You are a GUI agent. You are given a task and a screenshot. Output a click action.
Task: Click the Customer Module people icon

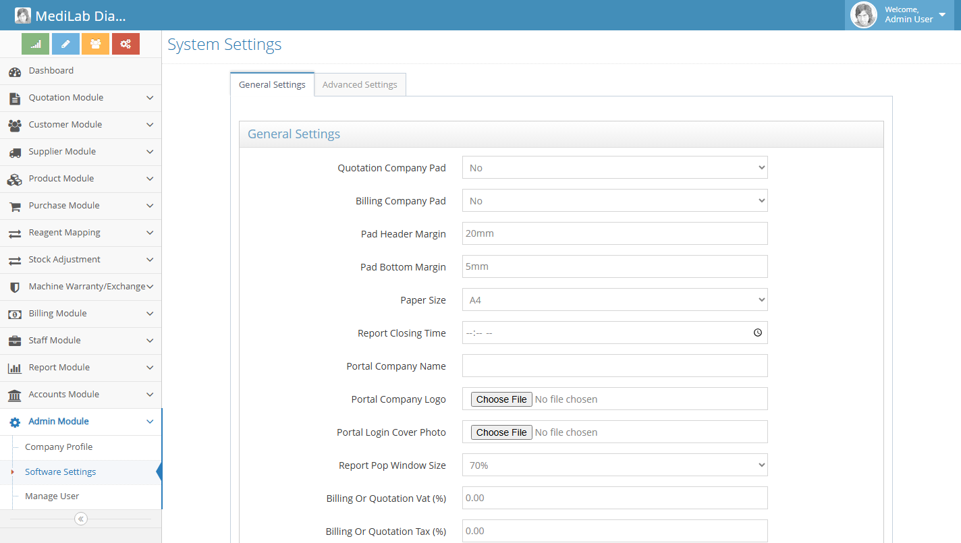pos(15,125)
